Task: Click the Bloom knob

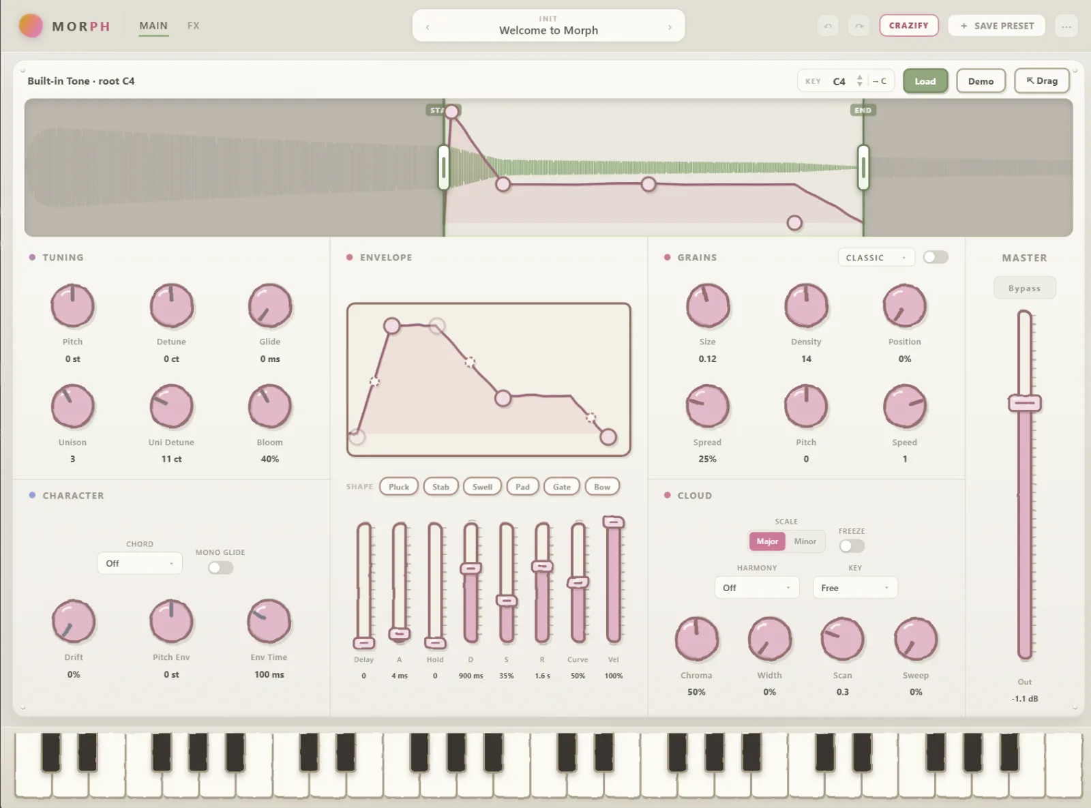Action: pyautogui.click(x=270, y=406)
